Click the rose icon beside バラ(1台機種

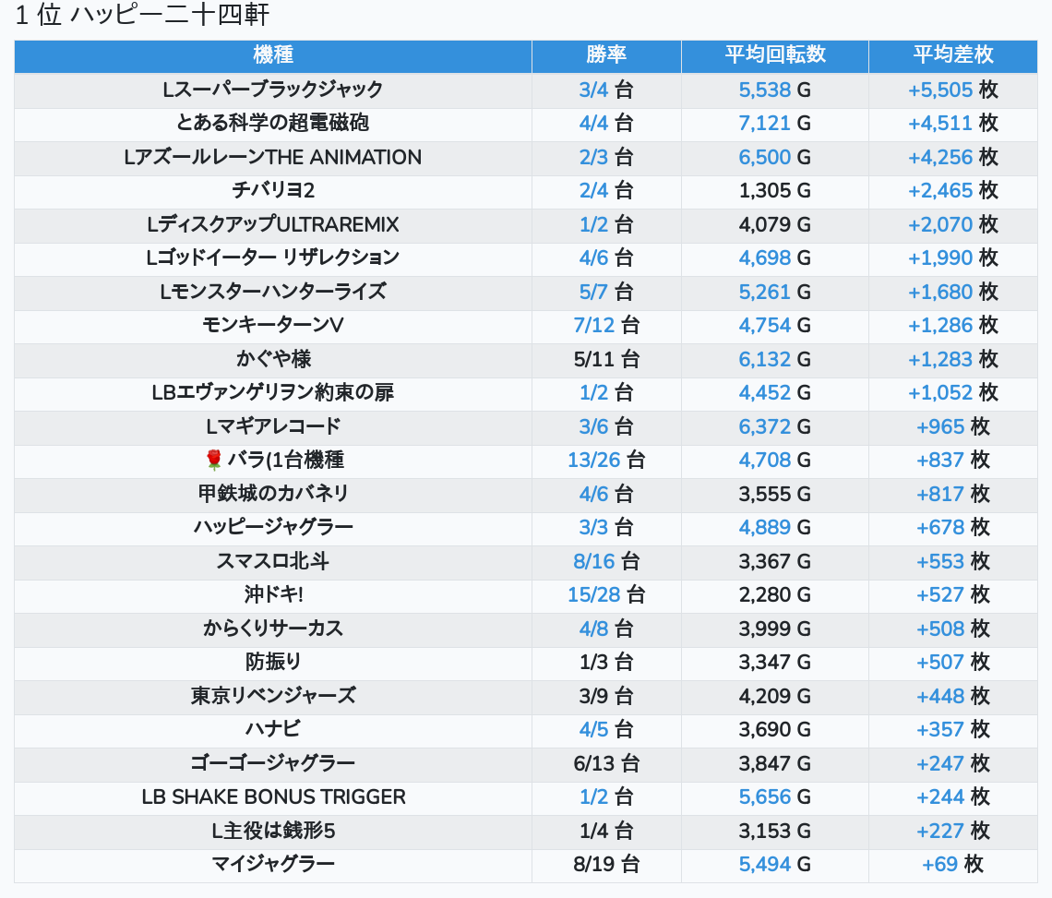(214, 460)
